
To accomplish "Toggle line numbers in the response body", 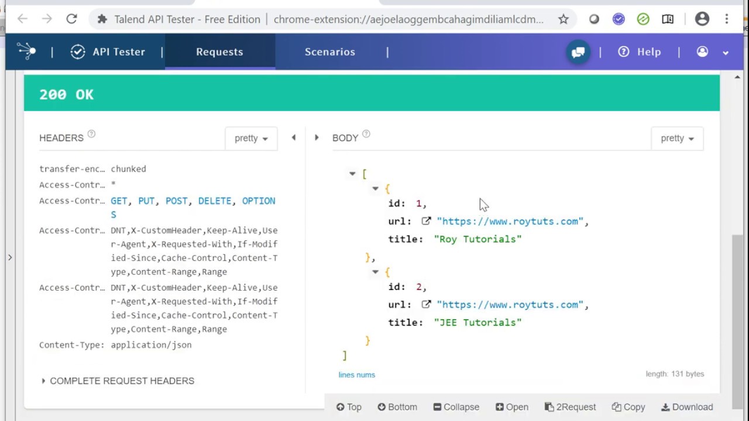I will tap(356, 375).
